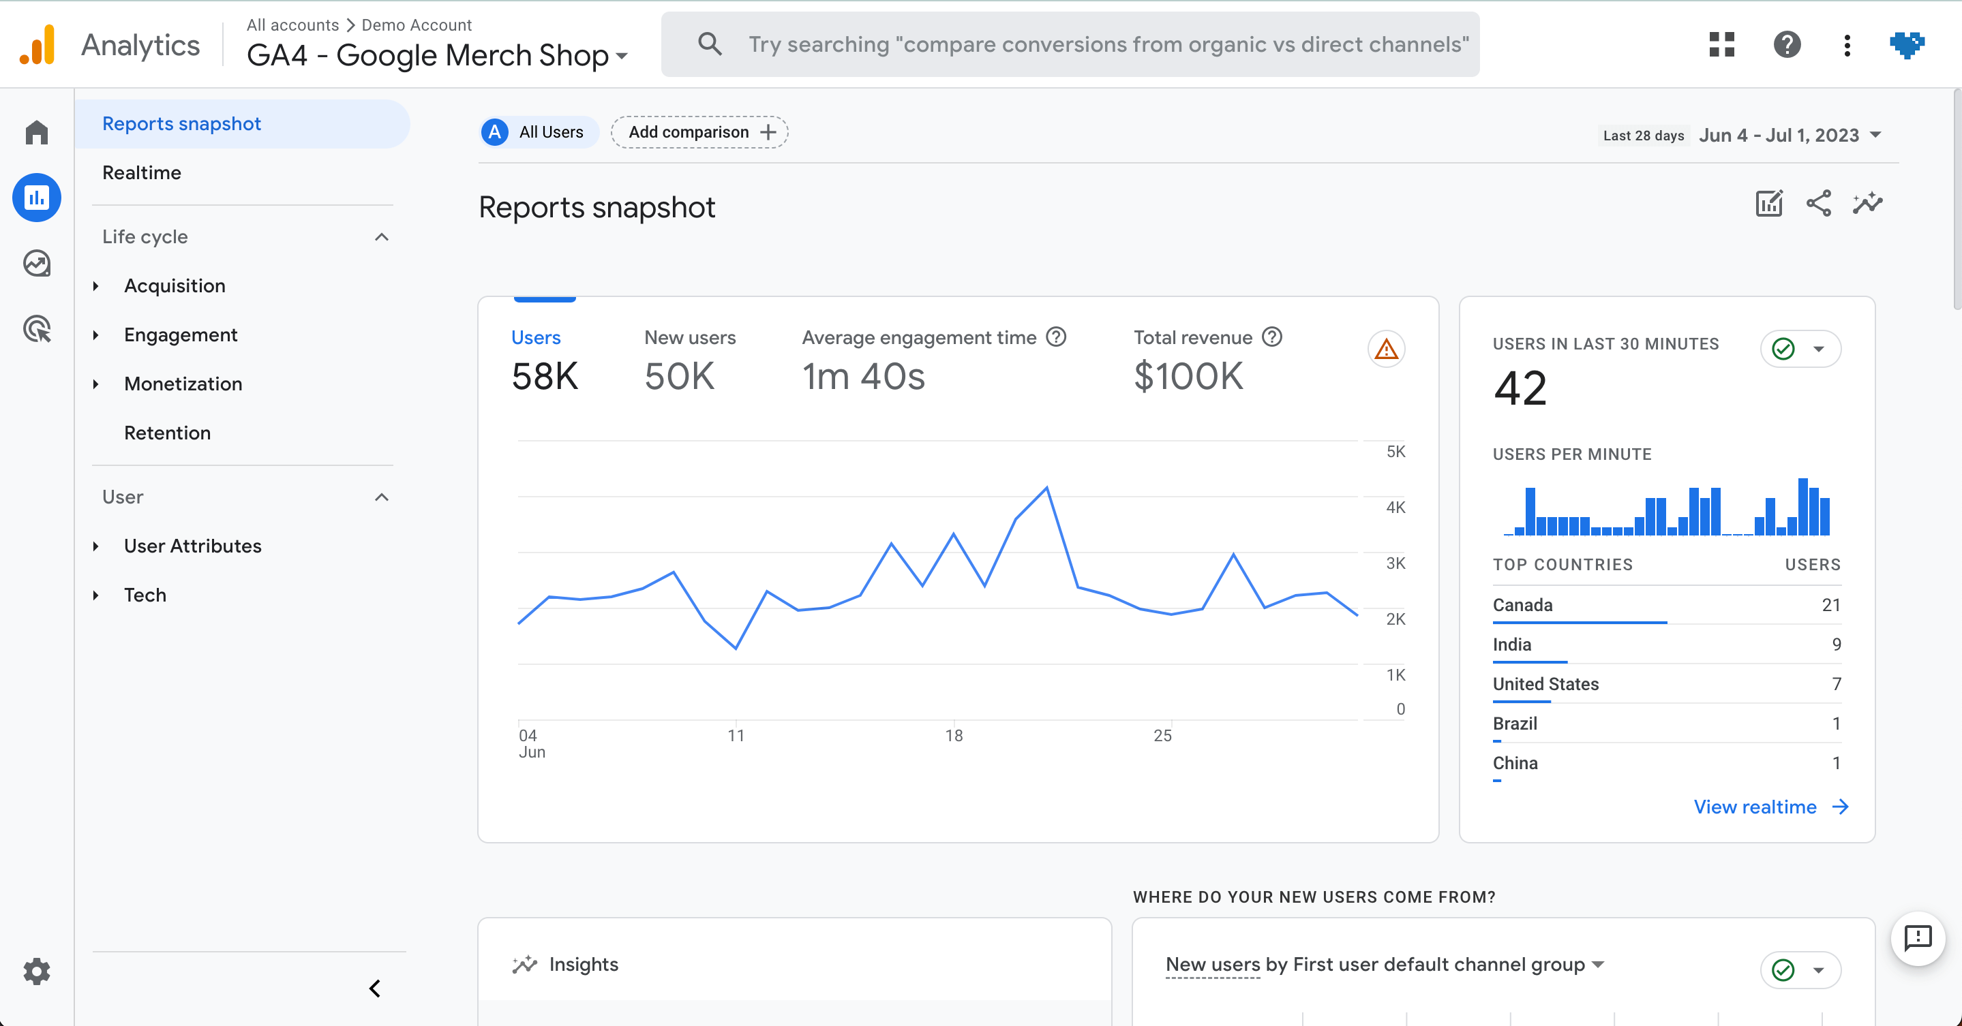Expand the Engagement tree arrow
This screenshot has height=1026, width=1962.
[96, 335]
